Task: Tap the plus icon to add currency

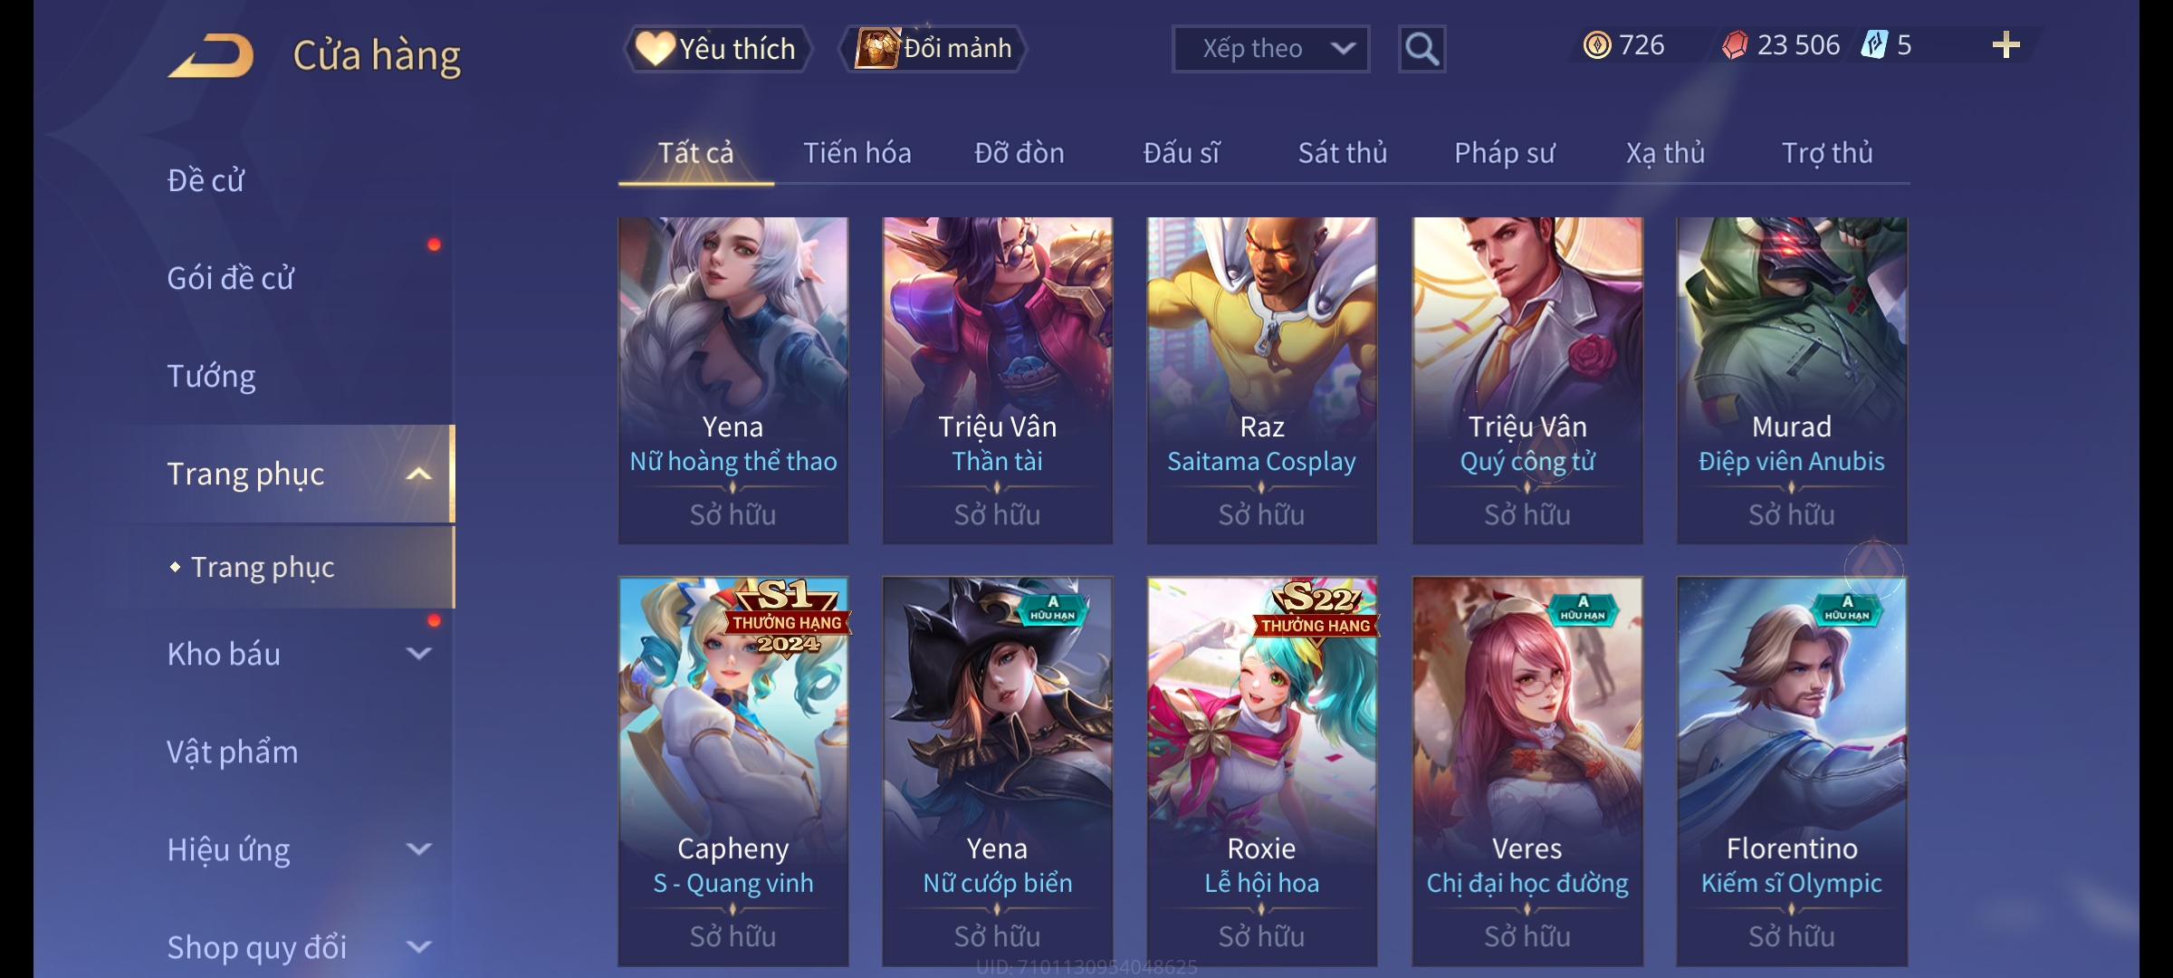Action: coord(2006,45)
